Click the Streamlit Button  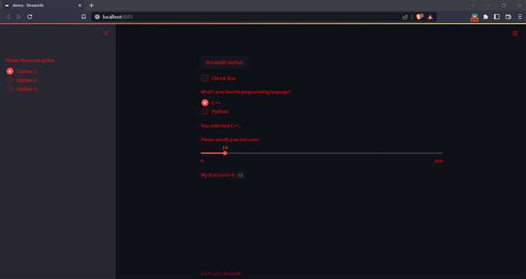[x=224, y=62]
